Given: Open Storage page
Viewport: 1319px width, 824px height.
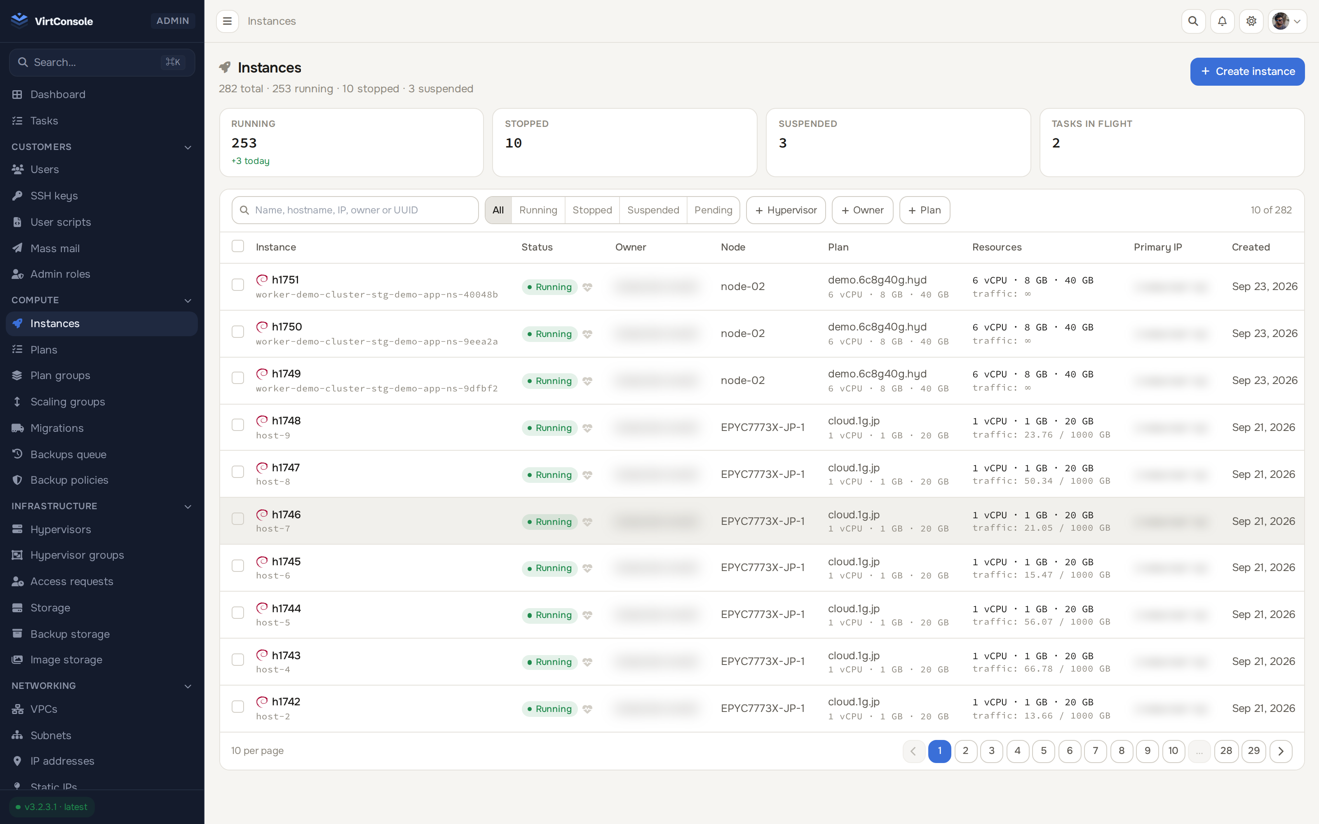Looking at the screenshot, I should pos(102,608).
